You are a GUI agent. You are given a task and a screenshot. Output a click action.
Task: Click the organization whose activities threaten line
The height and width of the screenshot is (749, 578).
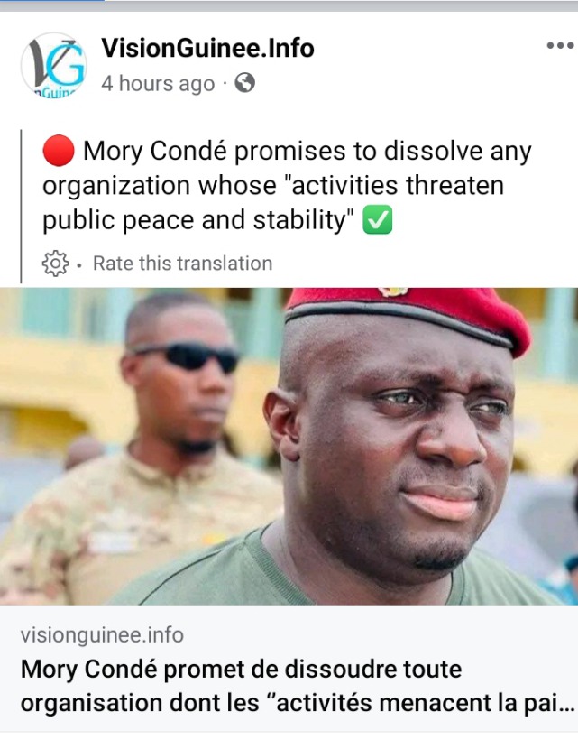[273, 185]
